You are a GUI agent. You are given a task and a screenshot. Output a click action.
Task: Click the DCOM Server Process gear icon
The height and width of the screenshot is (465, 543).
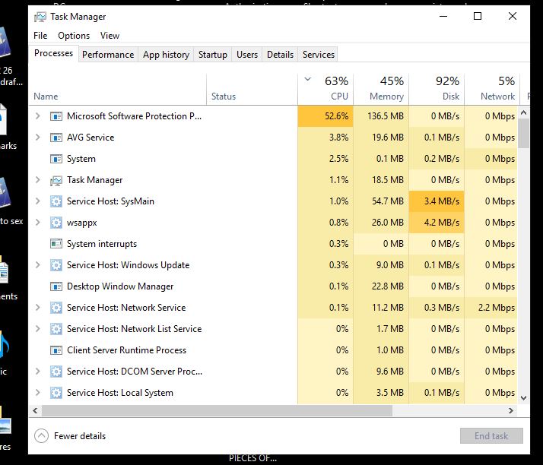click(x=56, y=372)
